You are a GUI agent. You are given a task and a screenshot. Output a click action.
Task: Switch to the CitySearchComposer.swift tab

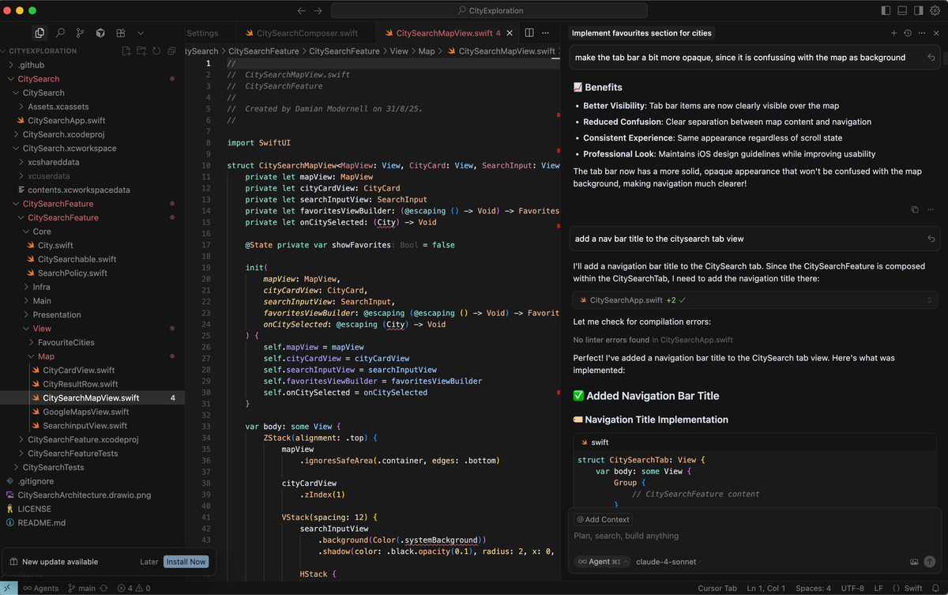(307, 33)
